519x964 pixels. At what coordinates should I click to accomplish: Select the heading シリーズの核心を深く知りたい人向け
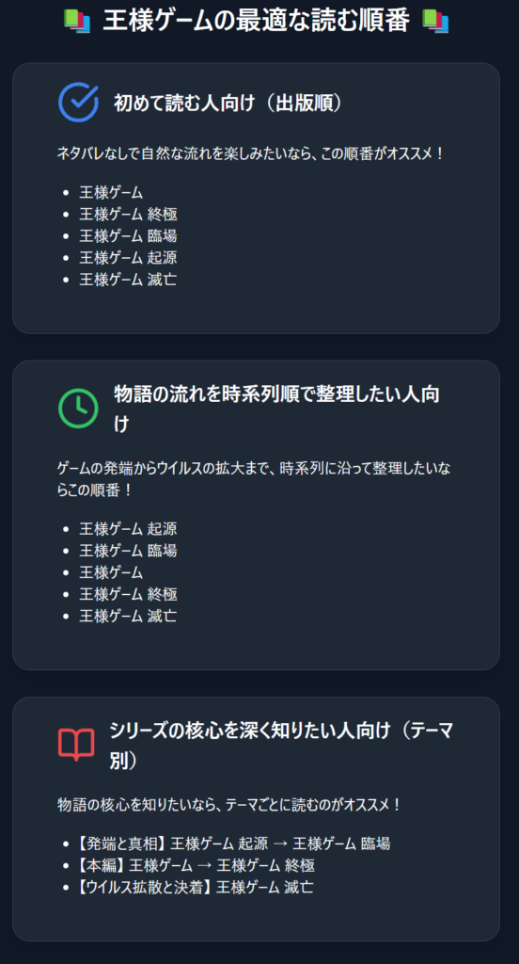281,745
